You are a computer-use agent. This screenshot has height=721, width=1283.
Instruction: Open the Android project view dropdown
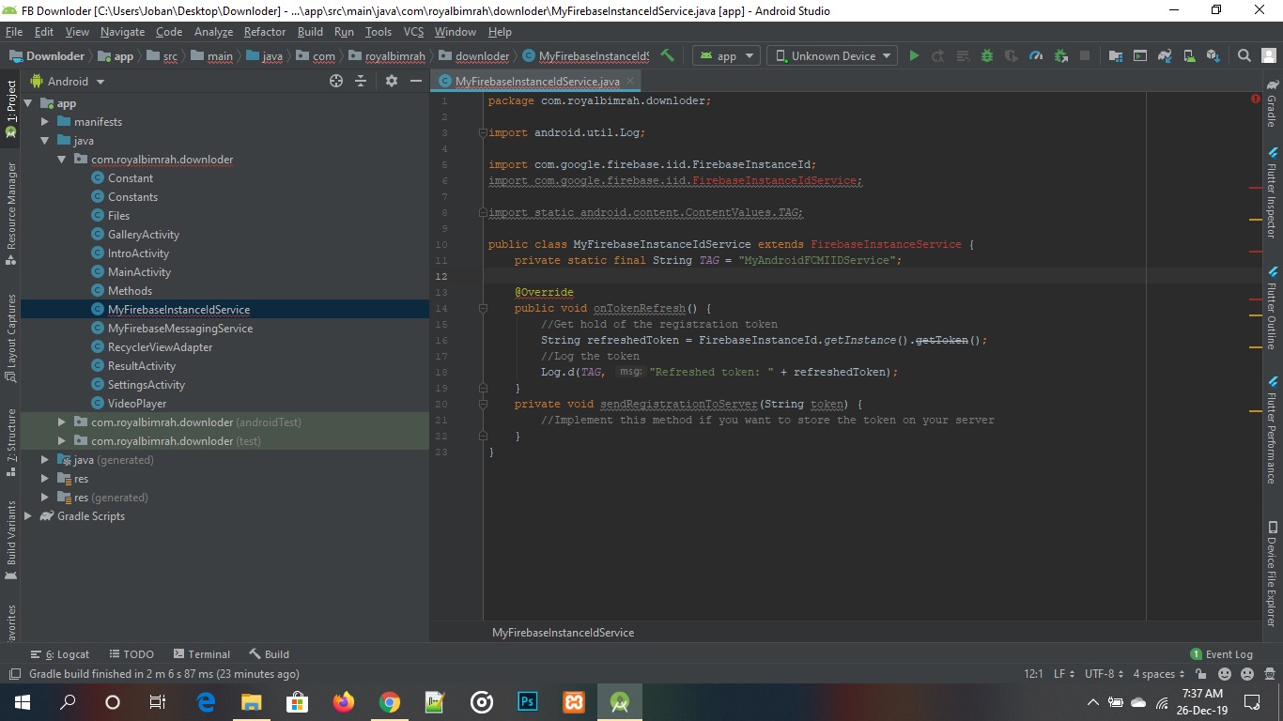coord(68,82)
